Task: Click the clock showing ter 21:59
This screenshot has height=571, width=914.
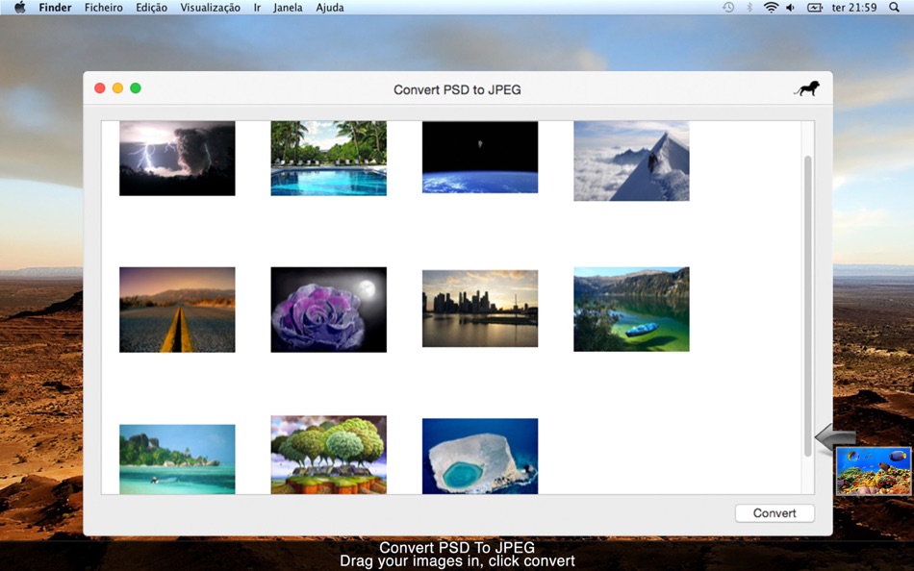Action: point(852,8)
